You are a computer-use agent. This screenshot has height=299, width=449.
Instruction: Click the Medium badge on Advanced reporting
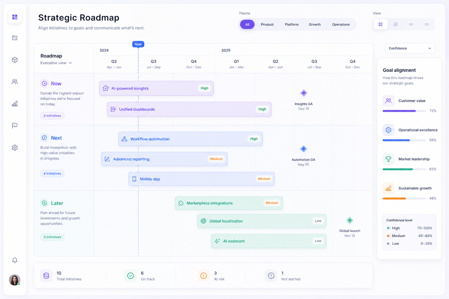coord(216,159)
